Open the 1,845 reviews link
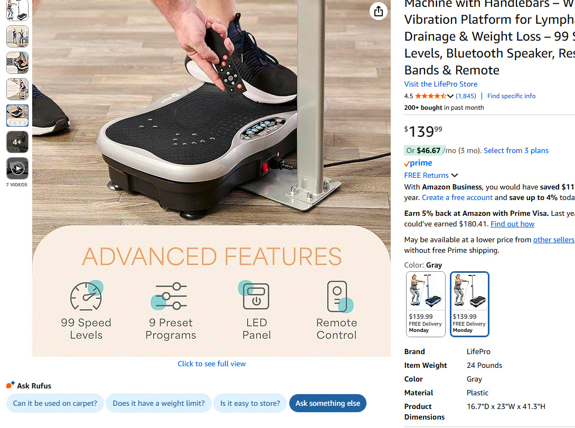Image resolution: width=575 pixels, height=428 pixels. (x=466, y=96)
